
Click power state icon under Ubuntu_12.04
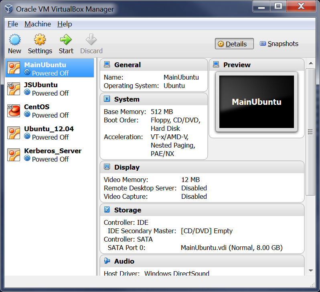[27, 136]
